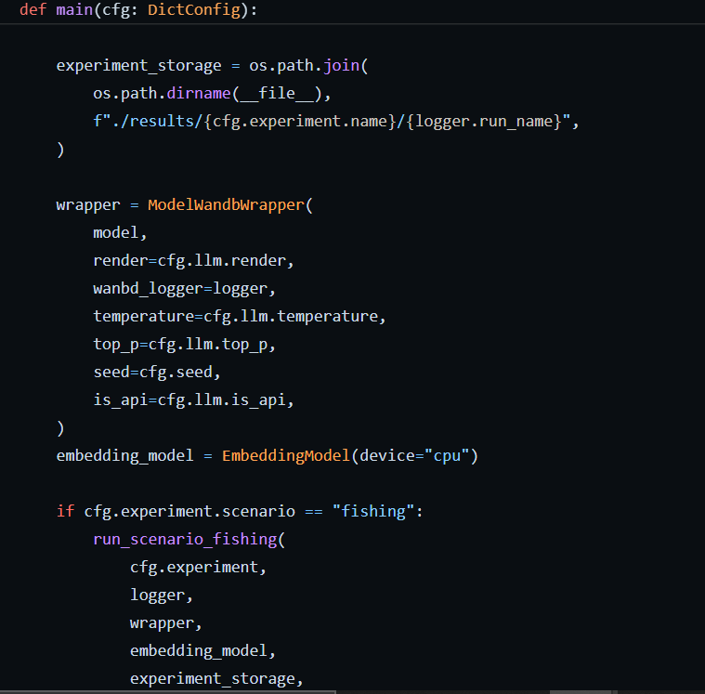The image size is (705, 694).
Task: Click the './results/' part of f-string
Action: click(x=157, y=122)
